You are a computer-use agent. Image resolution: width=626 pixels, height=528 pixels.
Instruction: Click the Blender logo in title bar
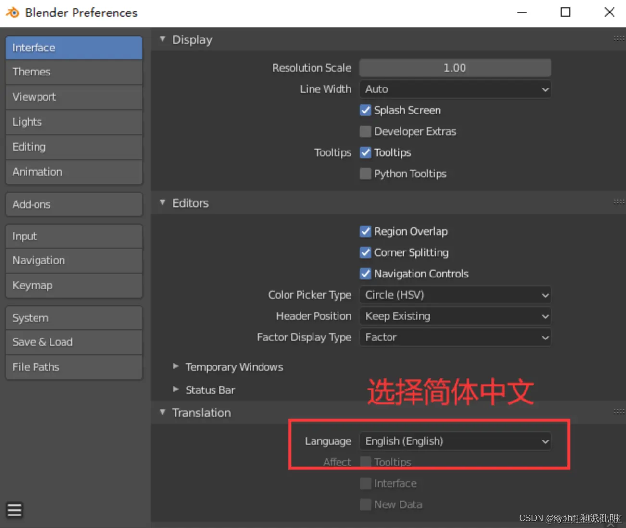click(x=13, y=13)
